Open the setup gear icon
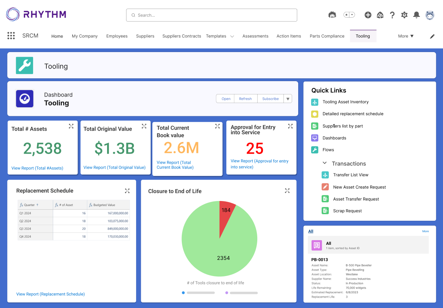 404,15
